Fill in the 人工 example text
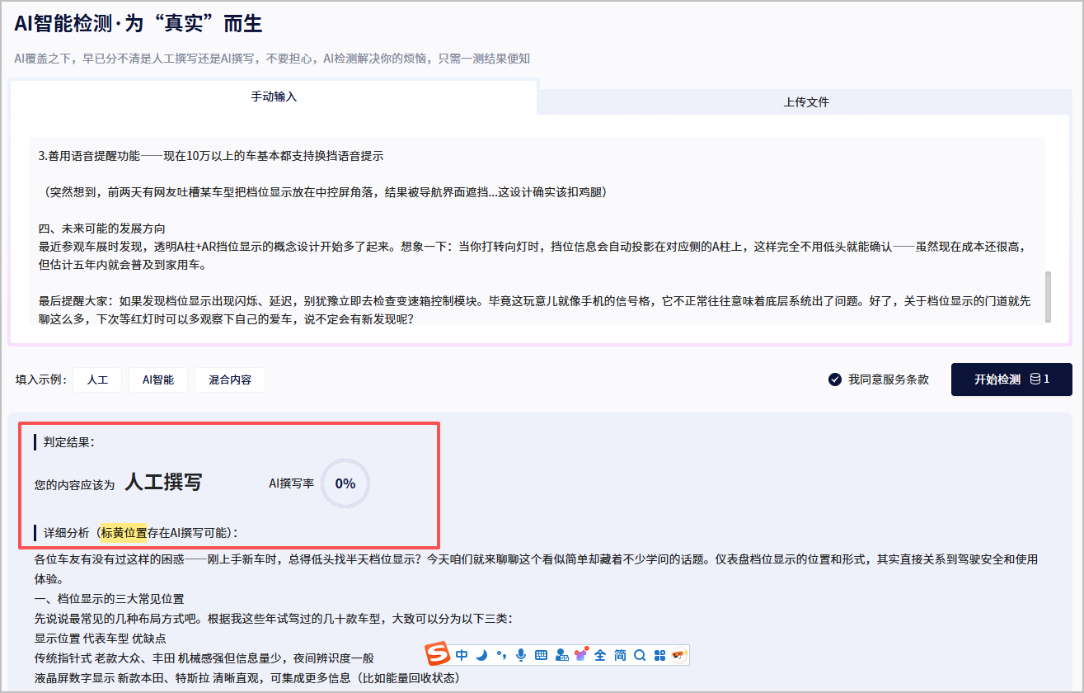The height and width of the screenshot is (693, 1084). click(x=97, y=379)
